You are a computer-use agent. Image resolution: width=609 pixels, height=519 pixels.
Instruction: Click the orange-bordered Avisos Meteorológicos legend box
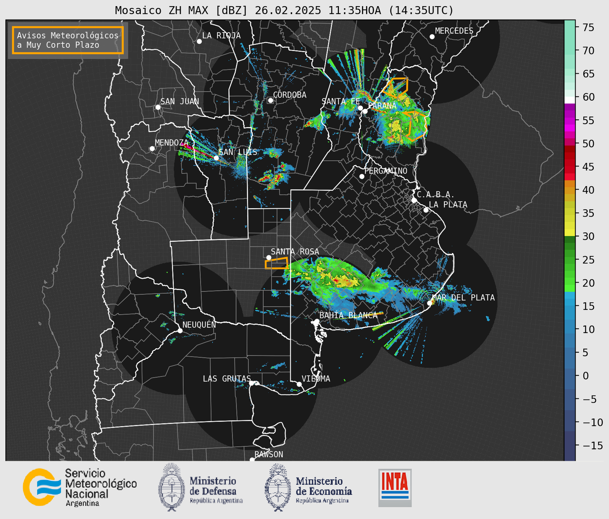click(x=68, y=40)
